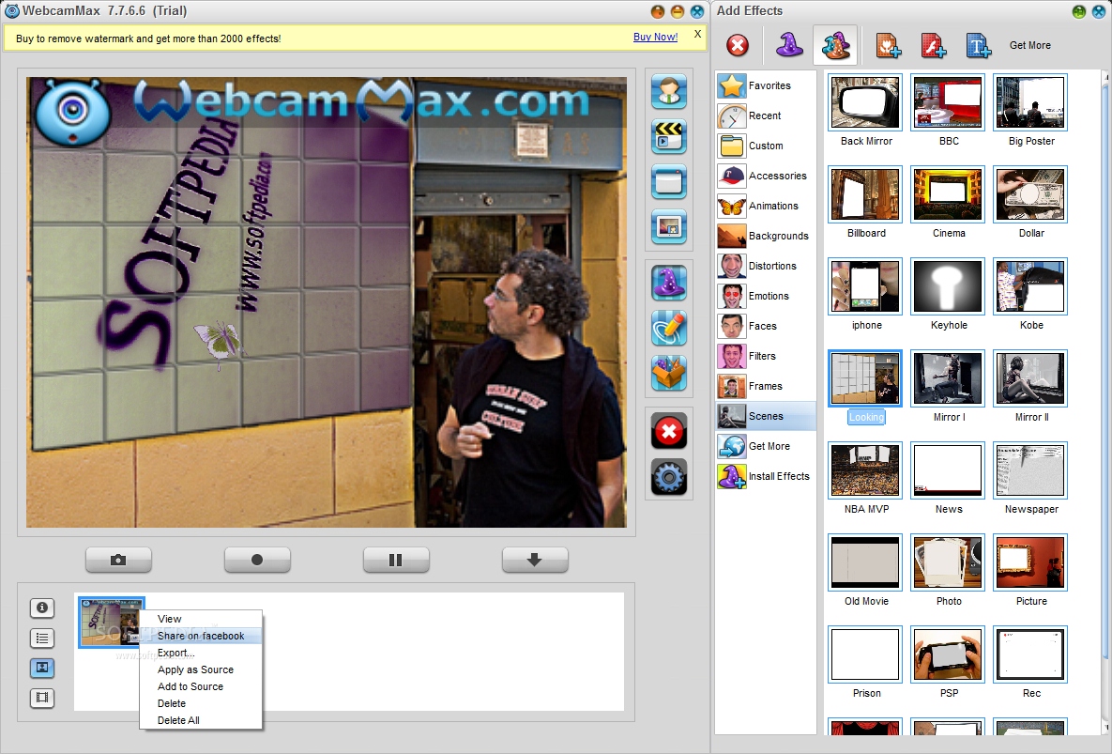Select the film strip video gallery icon

pyautogui.click(x=42, y=698)
